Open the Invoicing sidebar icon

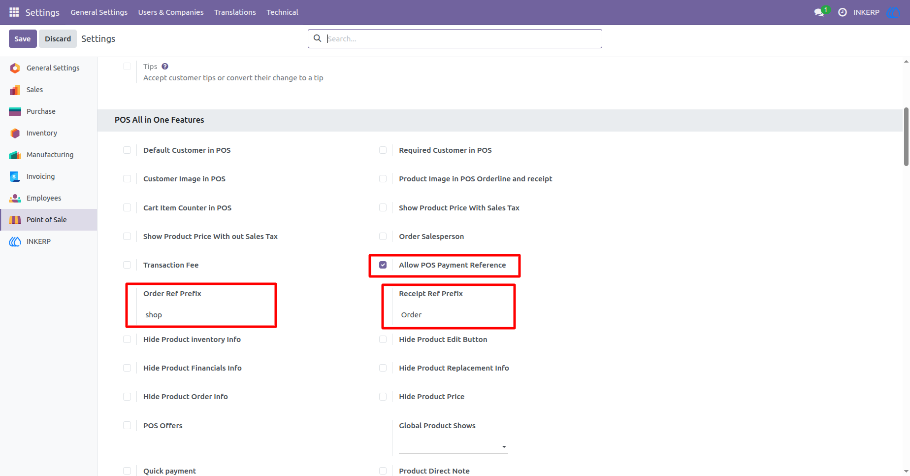[15, 176]
